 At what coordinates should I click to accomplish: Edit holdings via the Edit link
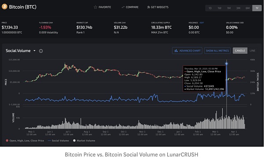(x=202, y=22)
